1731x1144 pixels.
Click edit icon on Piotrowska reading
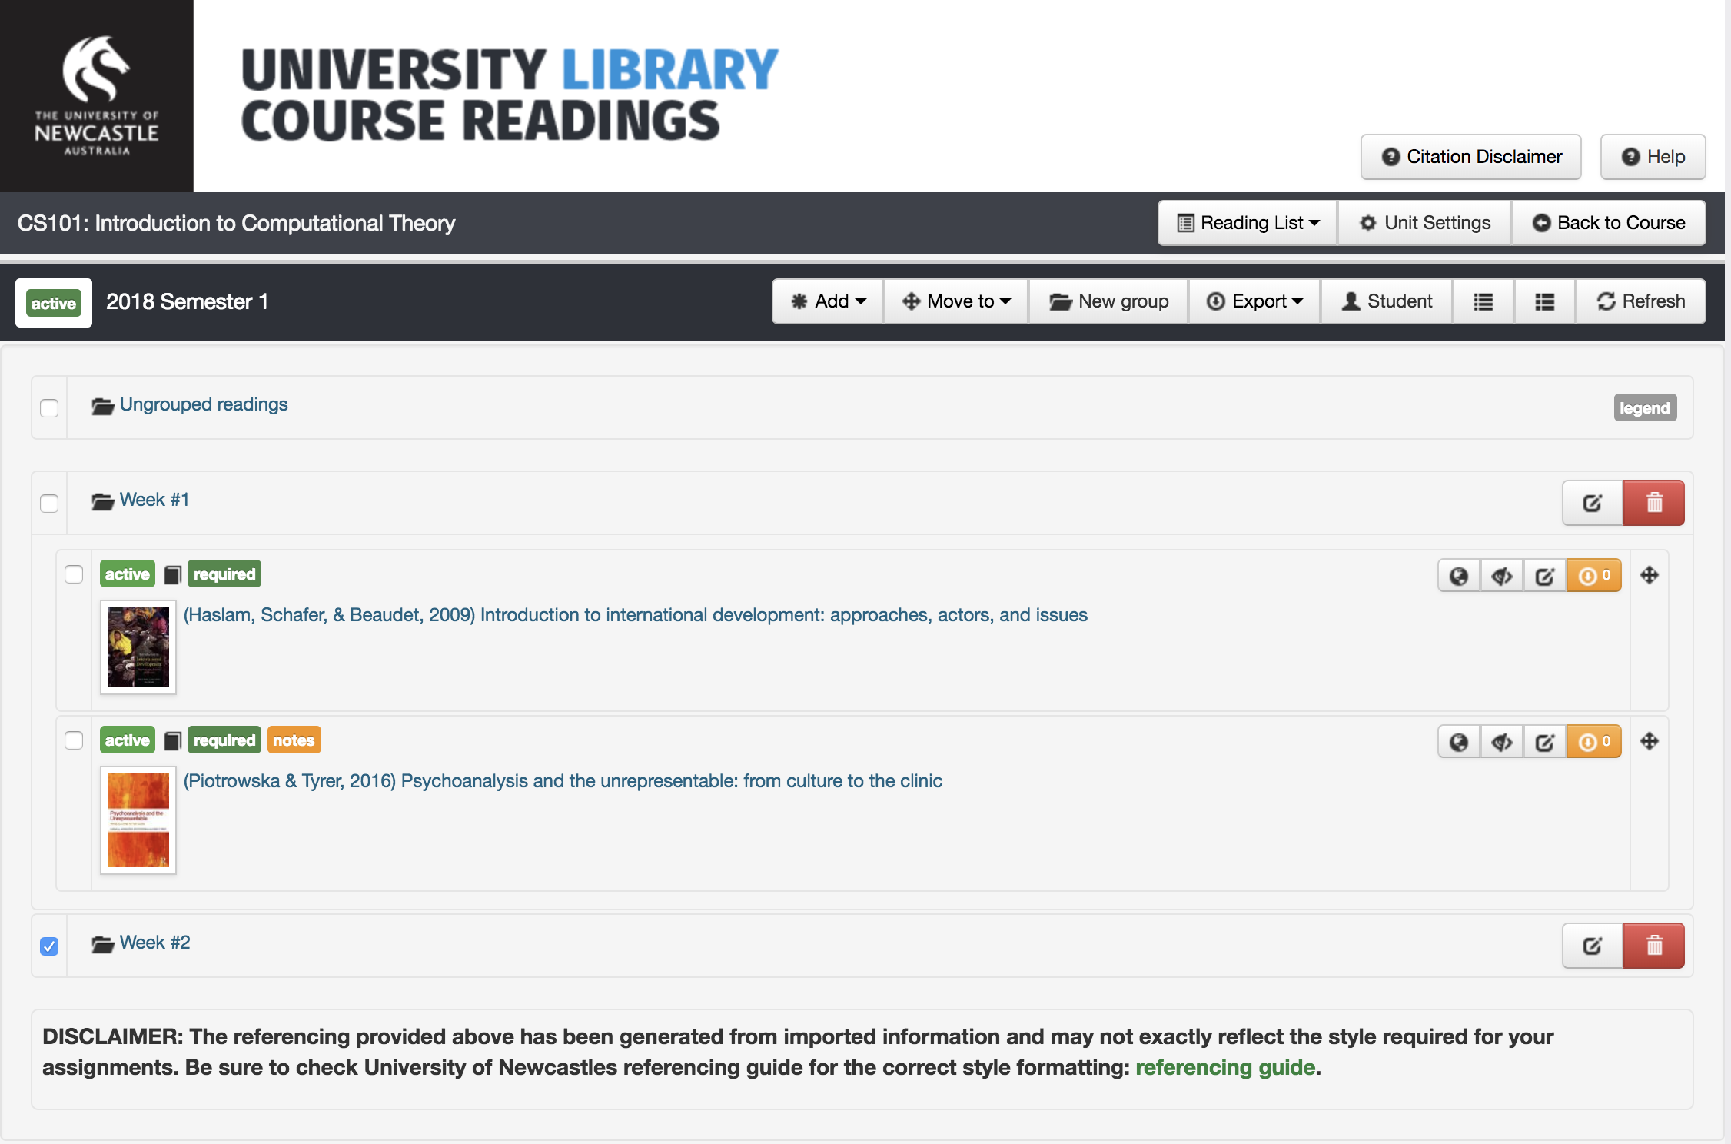point(1544,742)
